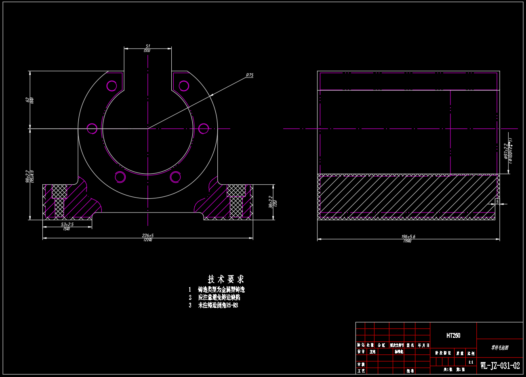The height and width of the screenshot is (377, 526).
Task: Select the HT250 material text
Action: coord(453,335)
